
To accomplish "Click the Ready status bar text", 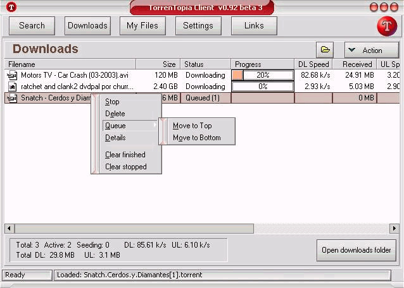I will pos(15,275).
